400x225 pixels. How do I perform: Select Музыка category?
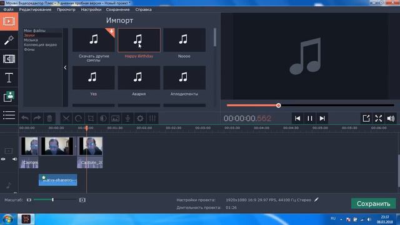(31, 40)
